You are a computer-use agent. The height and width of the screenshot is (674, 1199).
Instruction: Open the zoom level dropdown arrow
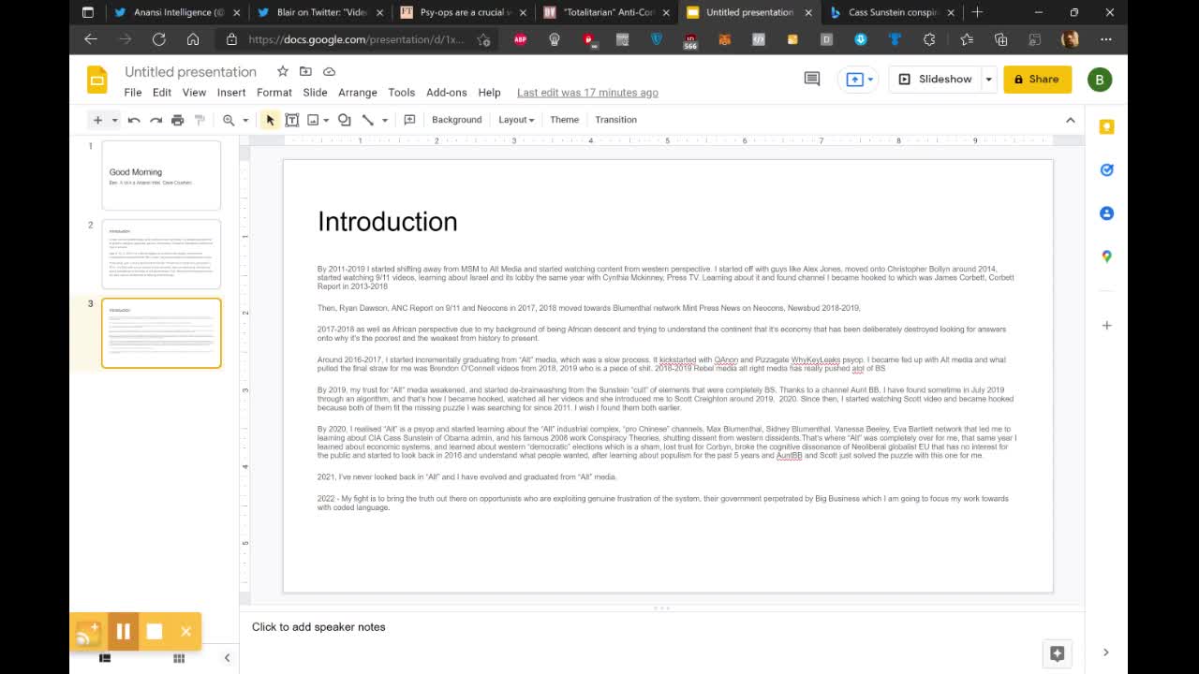pos(245,120)
